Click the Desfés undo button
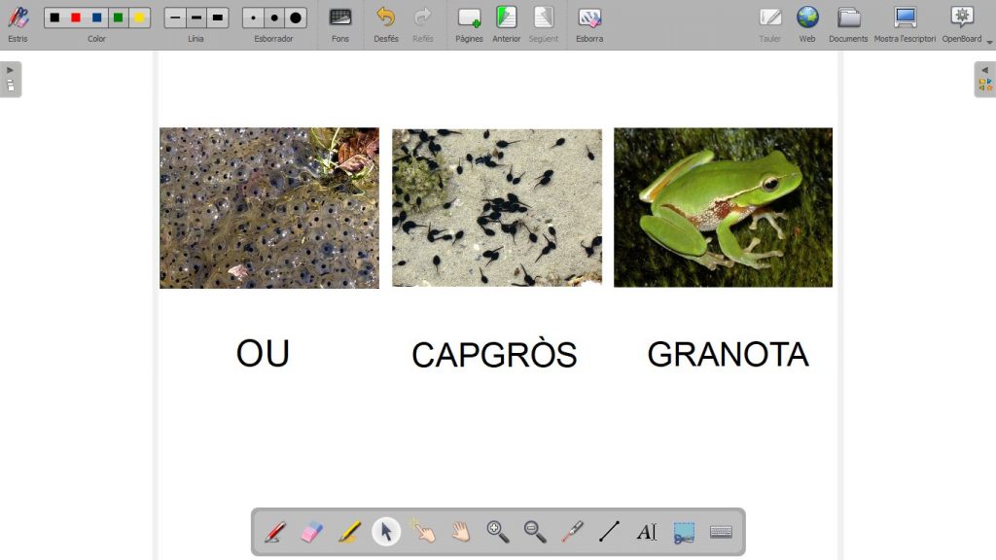Screen dimensions: 996x560 coord(386,23)
